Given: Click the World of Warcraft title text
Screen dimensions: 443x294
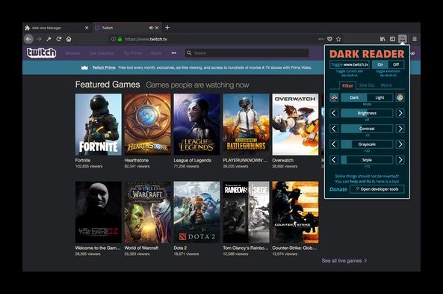Looking at the screenshot, I should pos(141,248).
